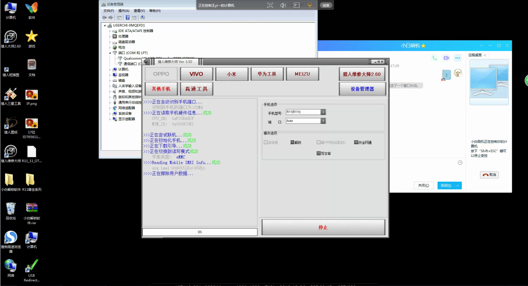This screenshot has width=528, height=286.
Task: Open 猎人图纸 desktop shortcut
Action: click(x=10, y=125)
